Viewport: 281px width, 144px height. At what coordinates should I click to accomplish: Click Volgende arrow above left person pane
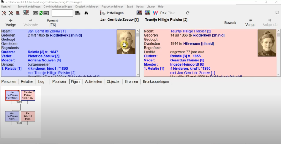(x=31, y=23)
